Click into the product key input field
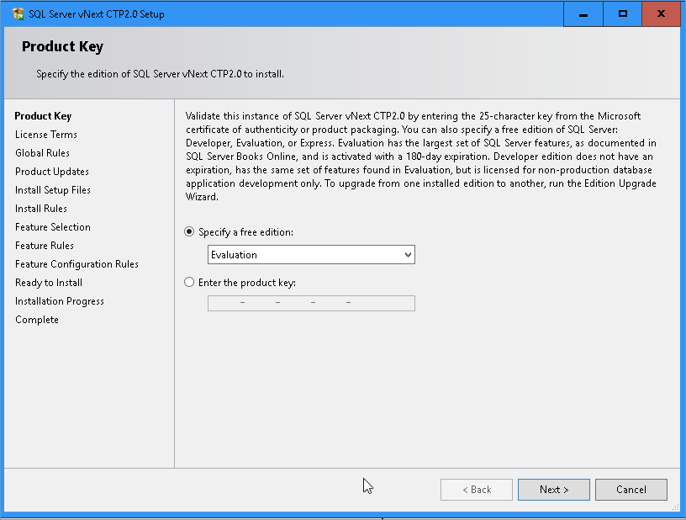686x520 pixels. (x=311, y=303)
